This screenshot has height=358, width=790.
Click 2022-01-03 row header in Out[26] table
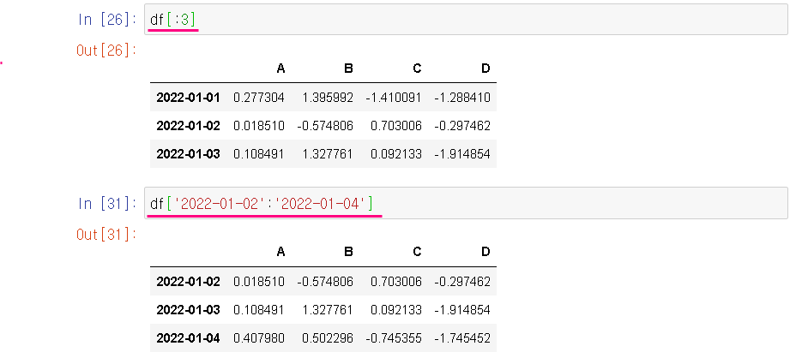pyautogui.click(x=188, y=153)
